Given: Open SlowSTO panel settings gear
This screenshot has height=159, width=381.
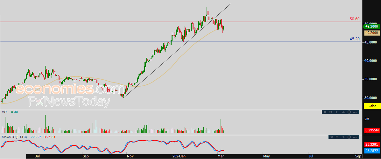Looking at the screenshot, I should 349,137.
